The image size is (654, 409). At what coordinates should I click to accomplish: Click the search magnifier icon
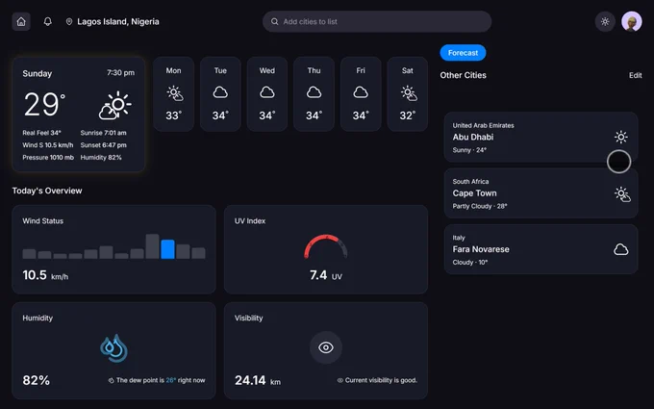tap(274, 22)
